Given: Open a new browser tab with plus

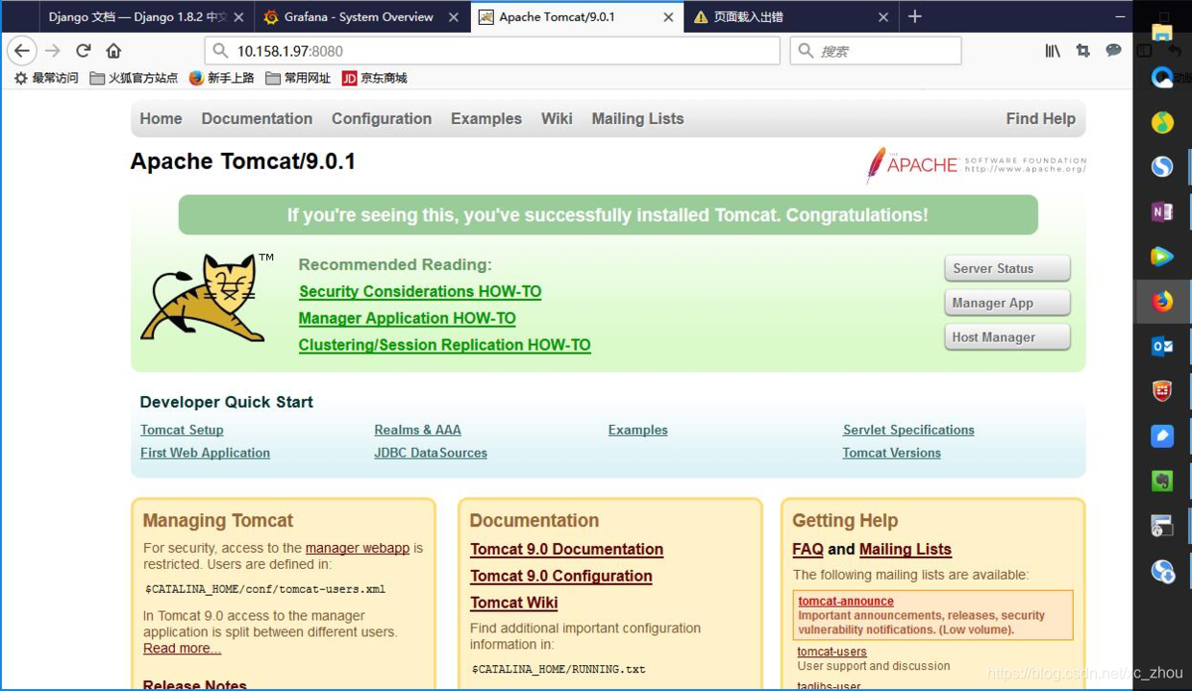Looking at the screenshot, I should point(915,16).
